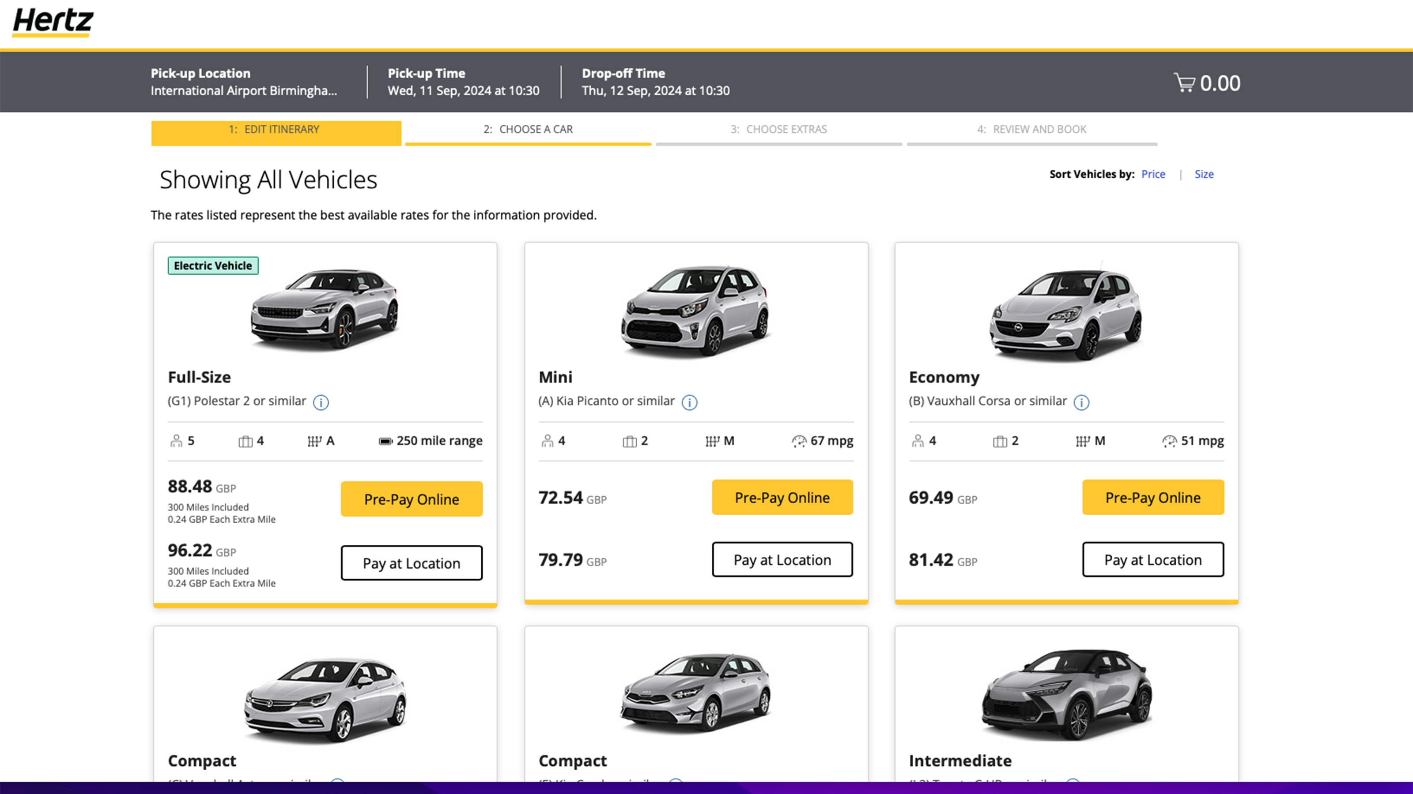Image resolution: width=1413 pixels, height=794 pixels.
Task: Click passenger icon on Economy card
Action: tap(918, 441)
